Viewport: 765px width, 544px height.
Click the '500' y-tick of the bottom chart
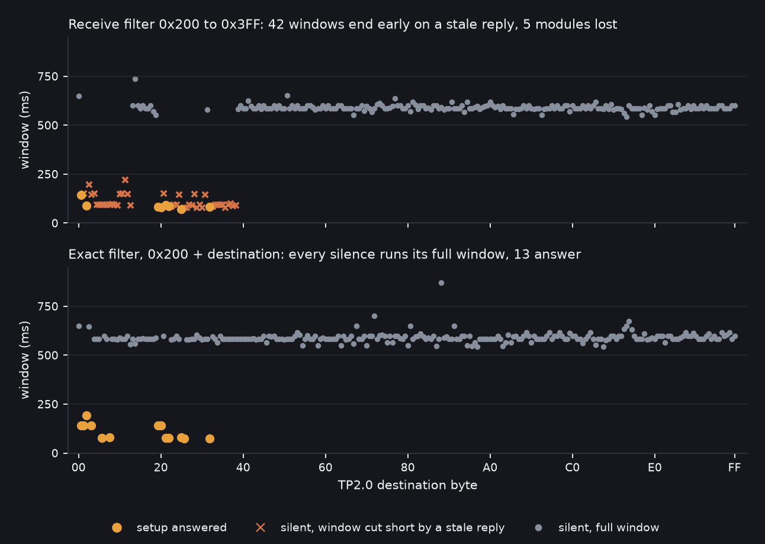pos(49,356)
